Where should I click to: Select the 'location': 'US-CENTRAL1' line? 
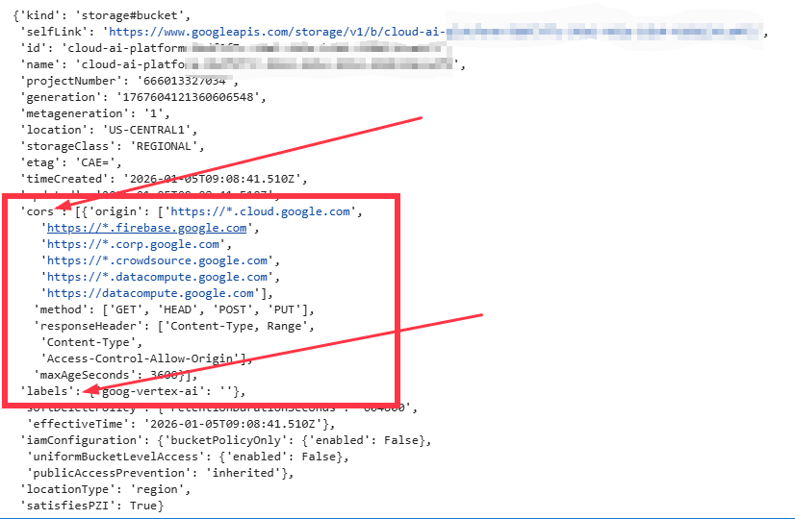pos(109,130)
